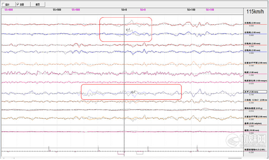This screenshot has width=269, height=160.
Task: Click the 0.740 value under 水平
Action: [x=251, y=95]
